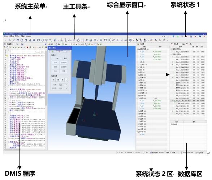Pick the curve measurement wave icon
212x180 pixels.
click(x=51, y=40)
